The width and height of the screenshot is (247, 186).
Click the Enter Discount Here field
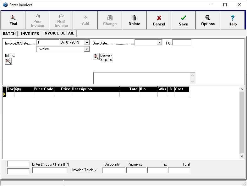[x=50, y=170]
